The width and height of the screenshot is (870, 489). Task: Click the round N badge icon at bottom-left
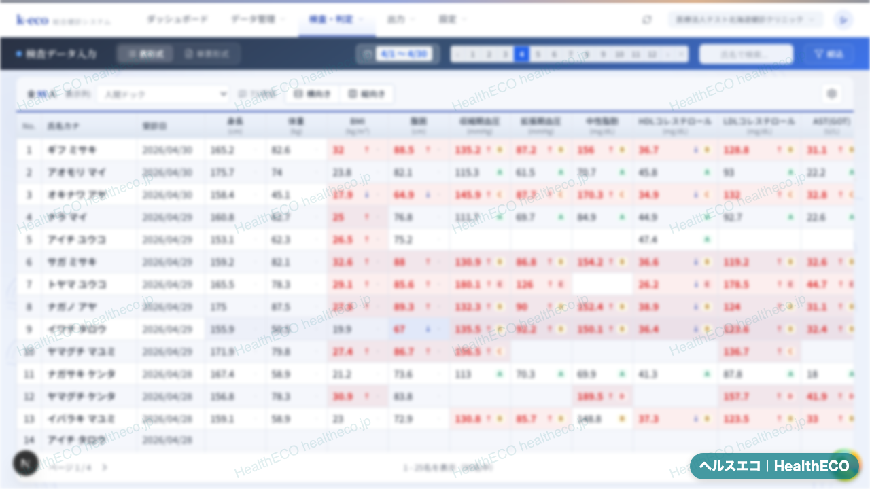point(26,464)
